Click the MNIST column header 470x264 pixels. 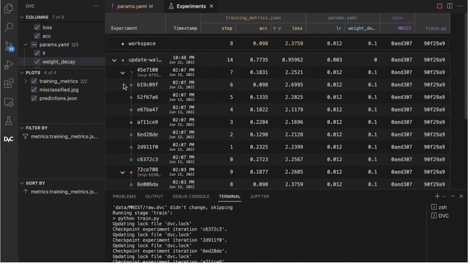(x=404, y=29)
